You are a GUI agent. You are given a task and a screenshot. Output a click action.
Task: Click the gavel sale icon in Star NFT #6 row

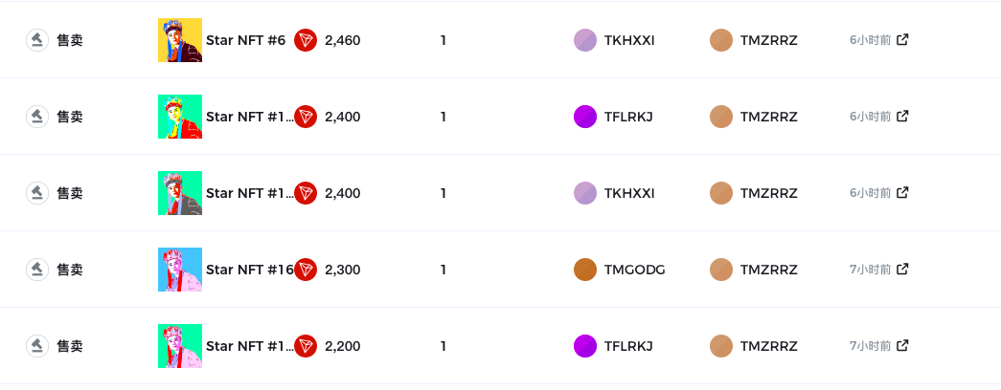37,40
